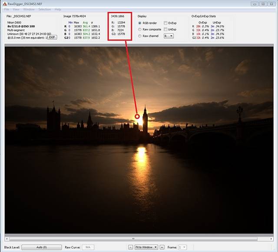Click the Raw Curve N/A field
The width and height of the screenshot is (278, 252).
[88, 247]
